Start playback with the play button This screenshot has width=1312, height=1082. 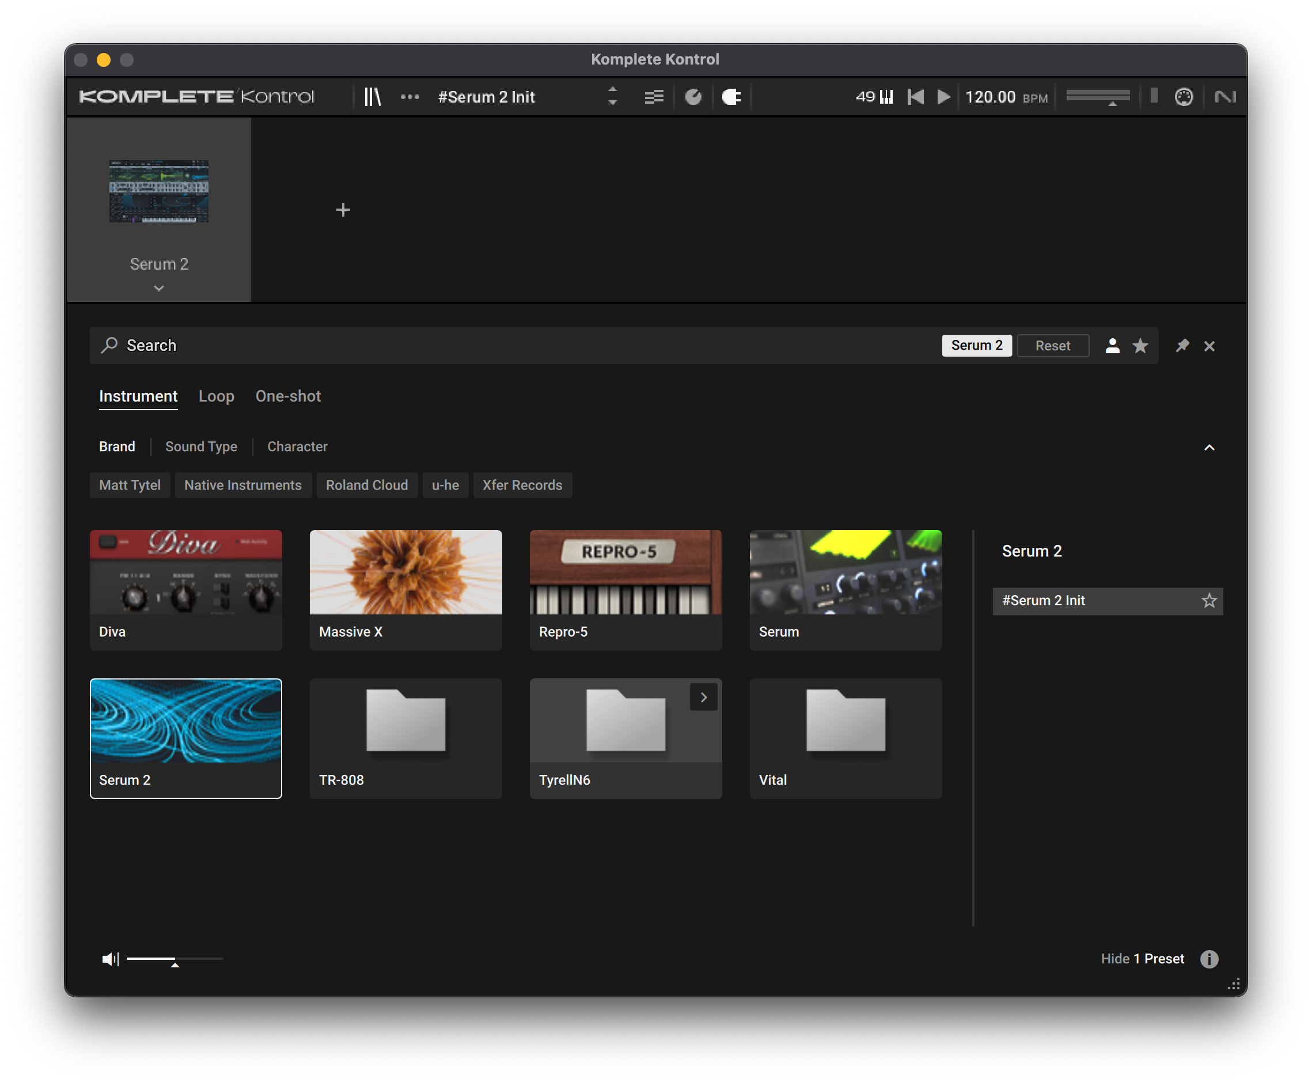click(x=944, y=97)
